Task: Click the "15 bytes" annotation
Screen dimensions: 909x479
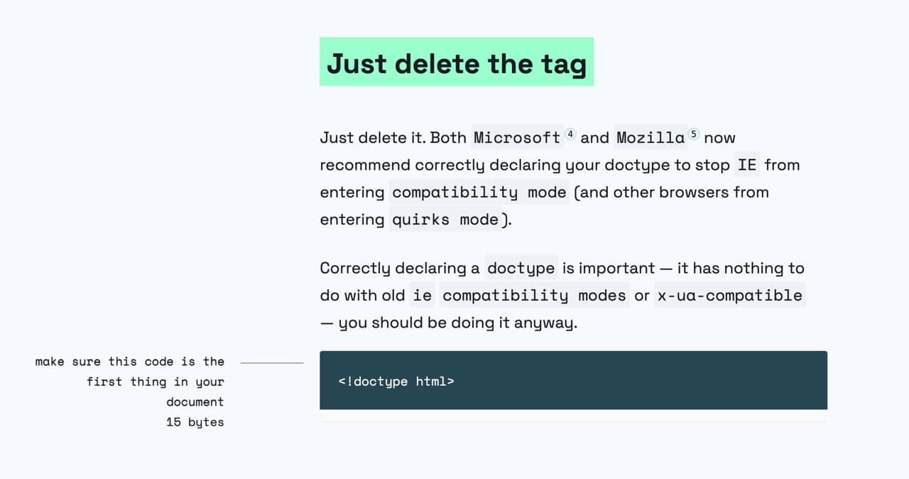Action: tap(195, 422)
